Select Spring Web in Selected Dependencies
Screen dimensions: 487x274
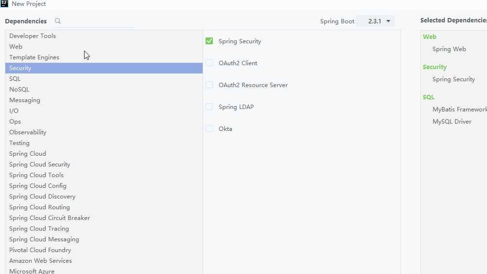coord(449,49)
